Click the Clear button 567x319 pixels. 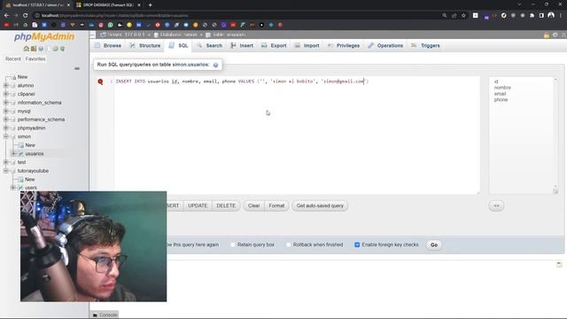254,206
